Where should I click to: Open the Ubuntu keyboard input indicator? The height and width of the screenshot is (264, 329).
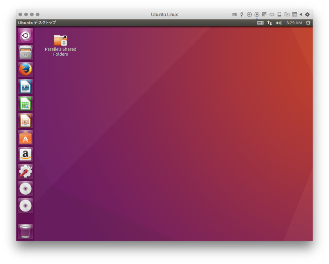pos(260,23)
